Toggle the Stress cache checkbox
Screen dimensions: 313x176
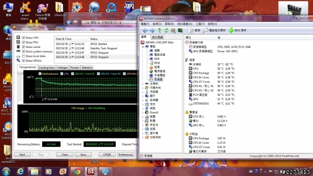(23, 47)
